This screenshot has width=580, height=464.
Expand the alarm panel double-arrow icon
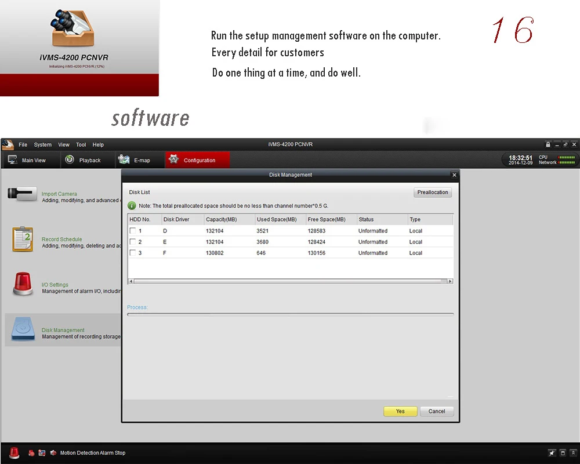[574, 453]
